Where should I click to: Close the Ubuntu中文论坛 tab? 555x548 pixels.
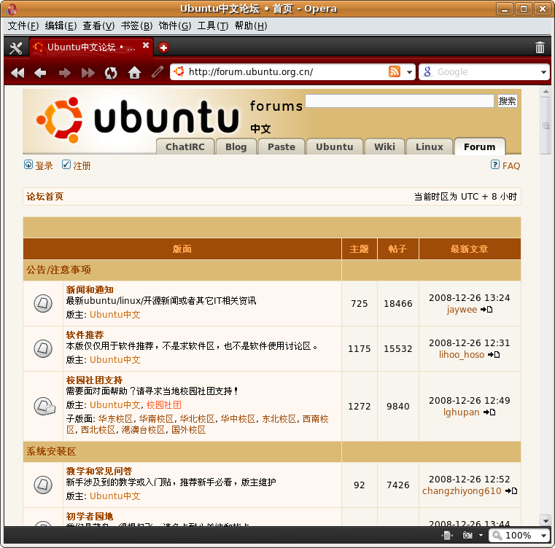coord(145,45)
